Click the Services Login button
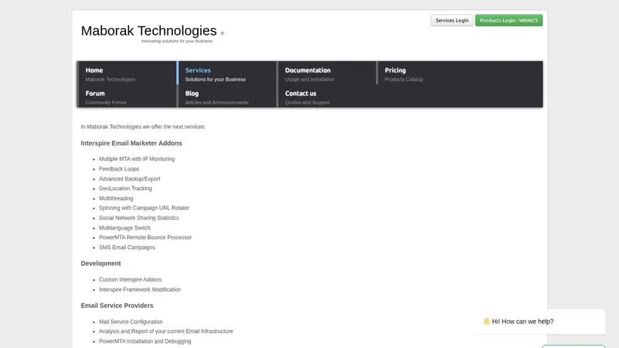This screenshot has height=348, width=619. click(451, 20)
